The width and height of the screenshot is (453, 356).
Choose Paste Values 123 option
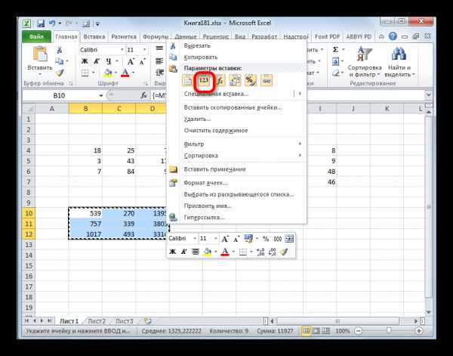204,80
